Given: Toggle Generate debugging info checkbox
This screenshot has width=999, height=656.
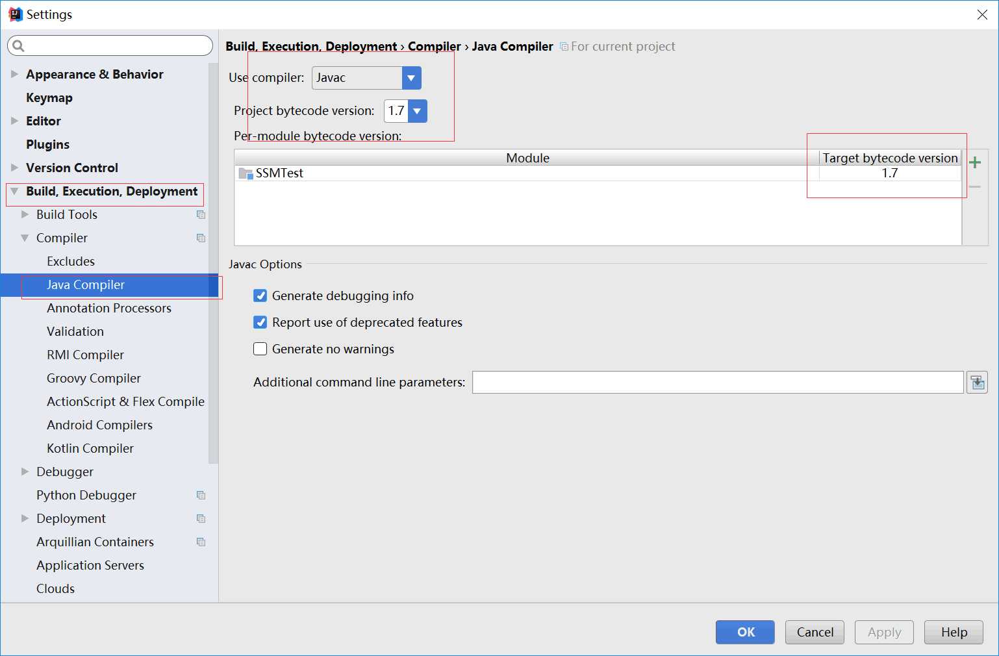Looking at the screenshot, I should click(260, 296).
